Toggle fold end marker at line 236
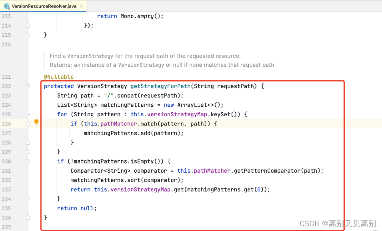The width and height of the screenshot is (382, 231). click(x=28, y=218)
